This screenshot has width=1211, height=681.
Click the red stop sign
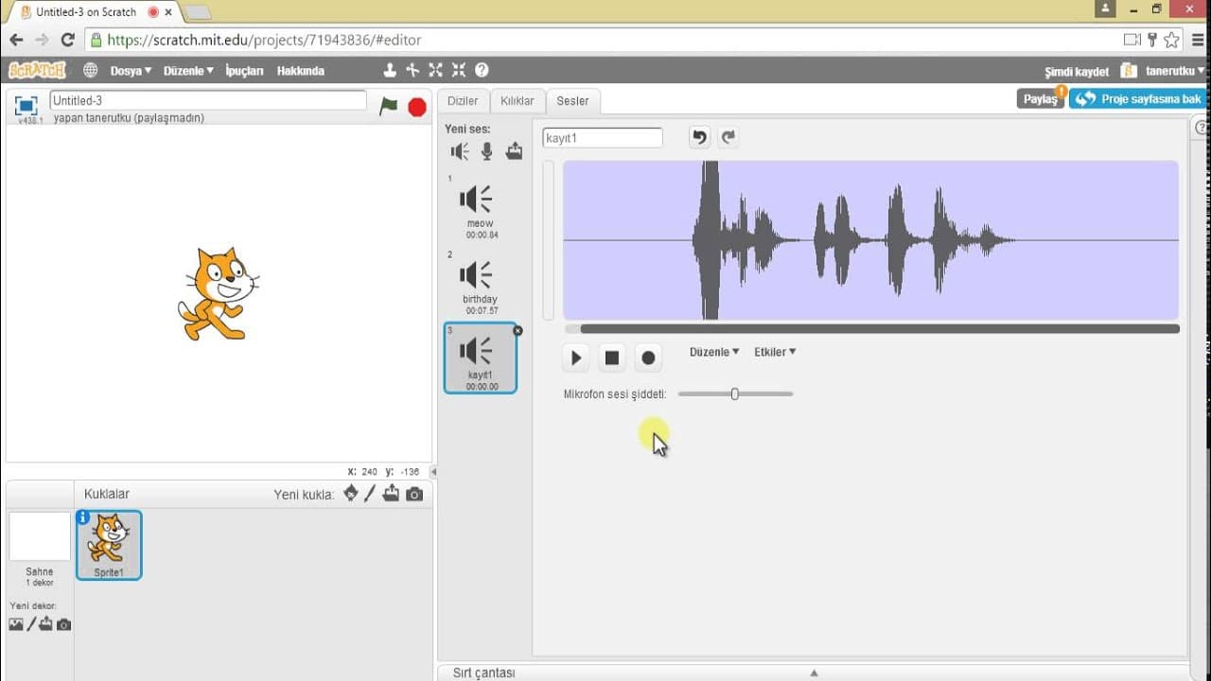click(417, 107)
